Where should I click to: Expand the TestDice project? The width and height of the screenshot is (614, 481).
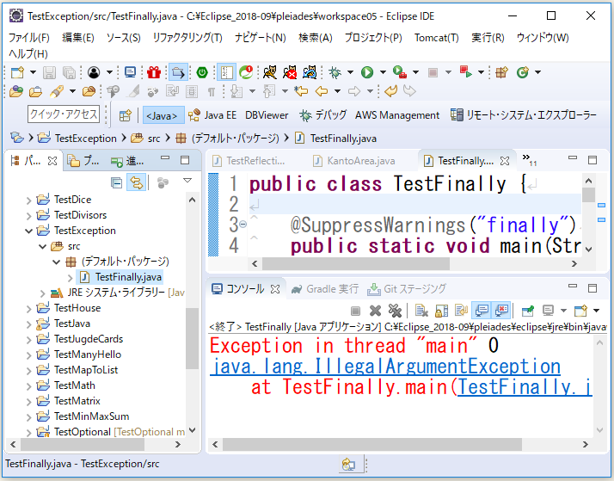pyautogui.click(x=28, y=200)
